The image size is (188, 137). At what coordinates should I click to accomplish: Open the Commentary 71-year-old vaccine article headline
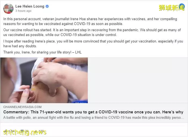(93, 112)
